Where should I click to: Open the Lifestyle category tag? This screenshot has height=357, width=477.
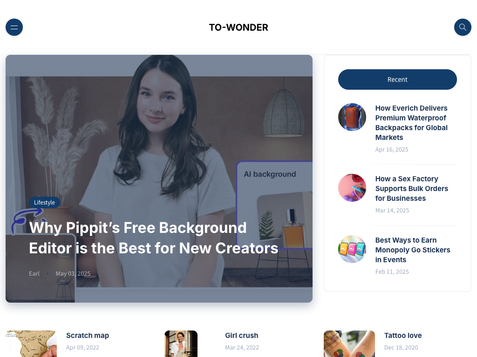[44, 203]
